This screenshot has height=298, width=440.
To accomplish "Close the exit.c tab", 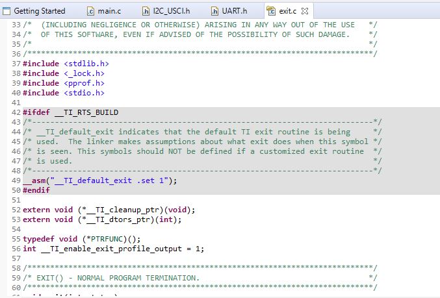I will coord(305,11).
